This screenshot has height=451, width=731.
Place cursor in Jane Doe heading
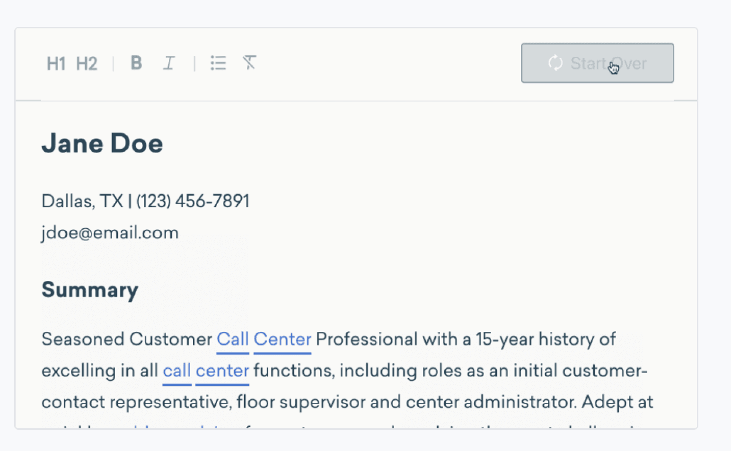[102, 143]
